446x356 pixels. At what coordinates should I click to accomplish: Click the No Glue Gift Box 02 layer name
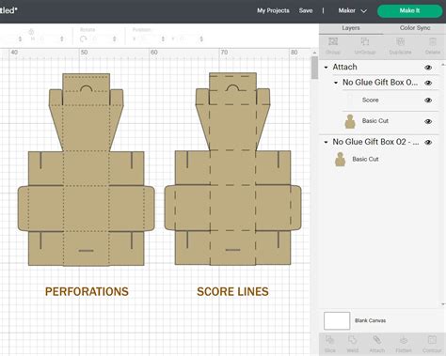375,142
